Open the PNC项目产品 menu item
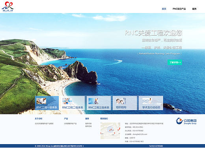 point(179,9)
